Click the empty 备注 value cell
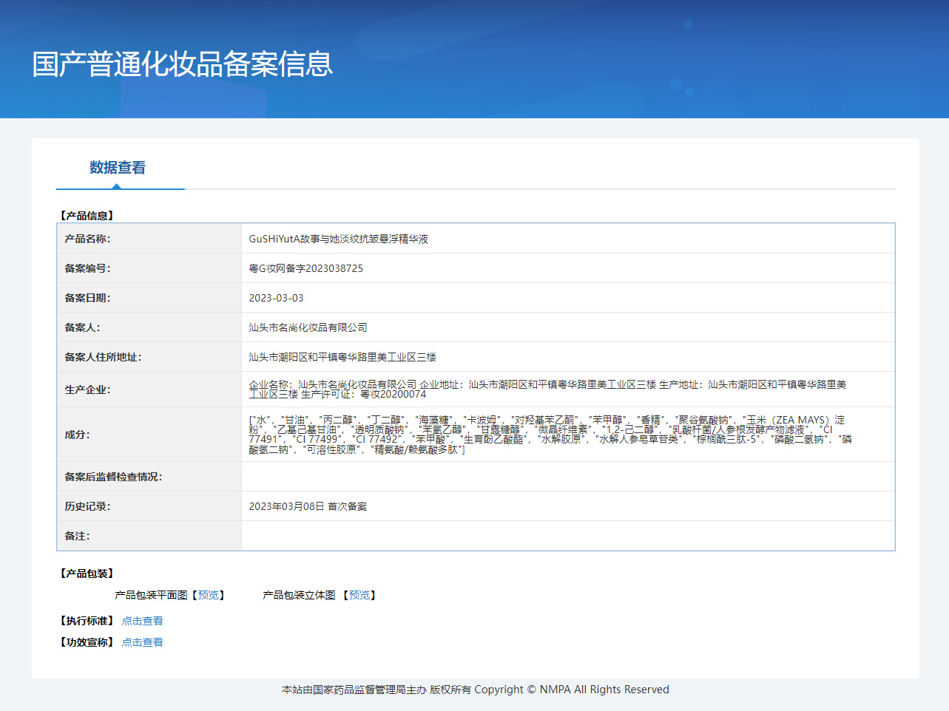This screenshot has height=711, width=949. coord(567,536)
